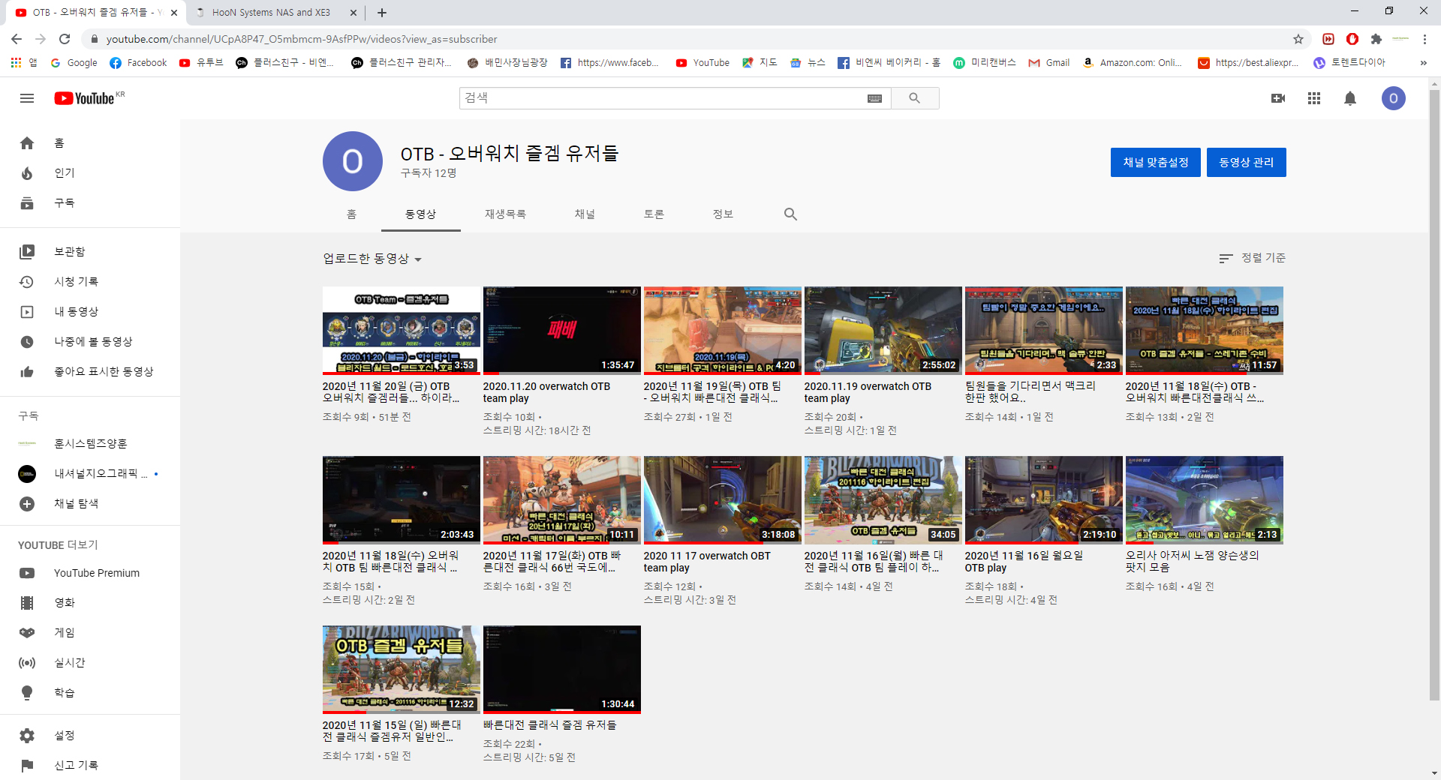Open 34:05 video thumbnail
This screenshot has width=1441, height=780.
pos(883,500)
